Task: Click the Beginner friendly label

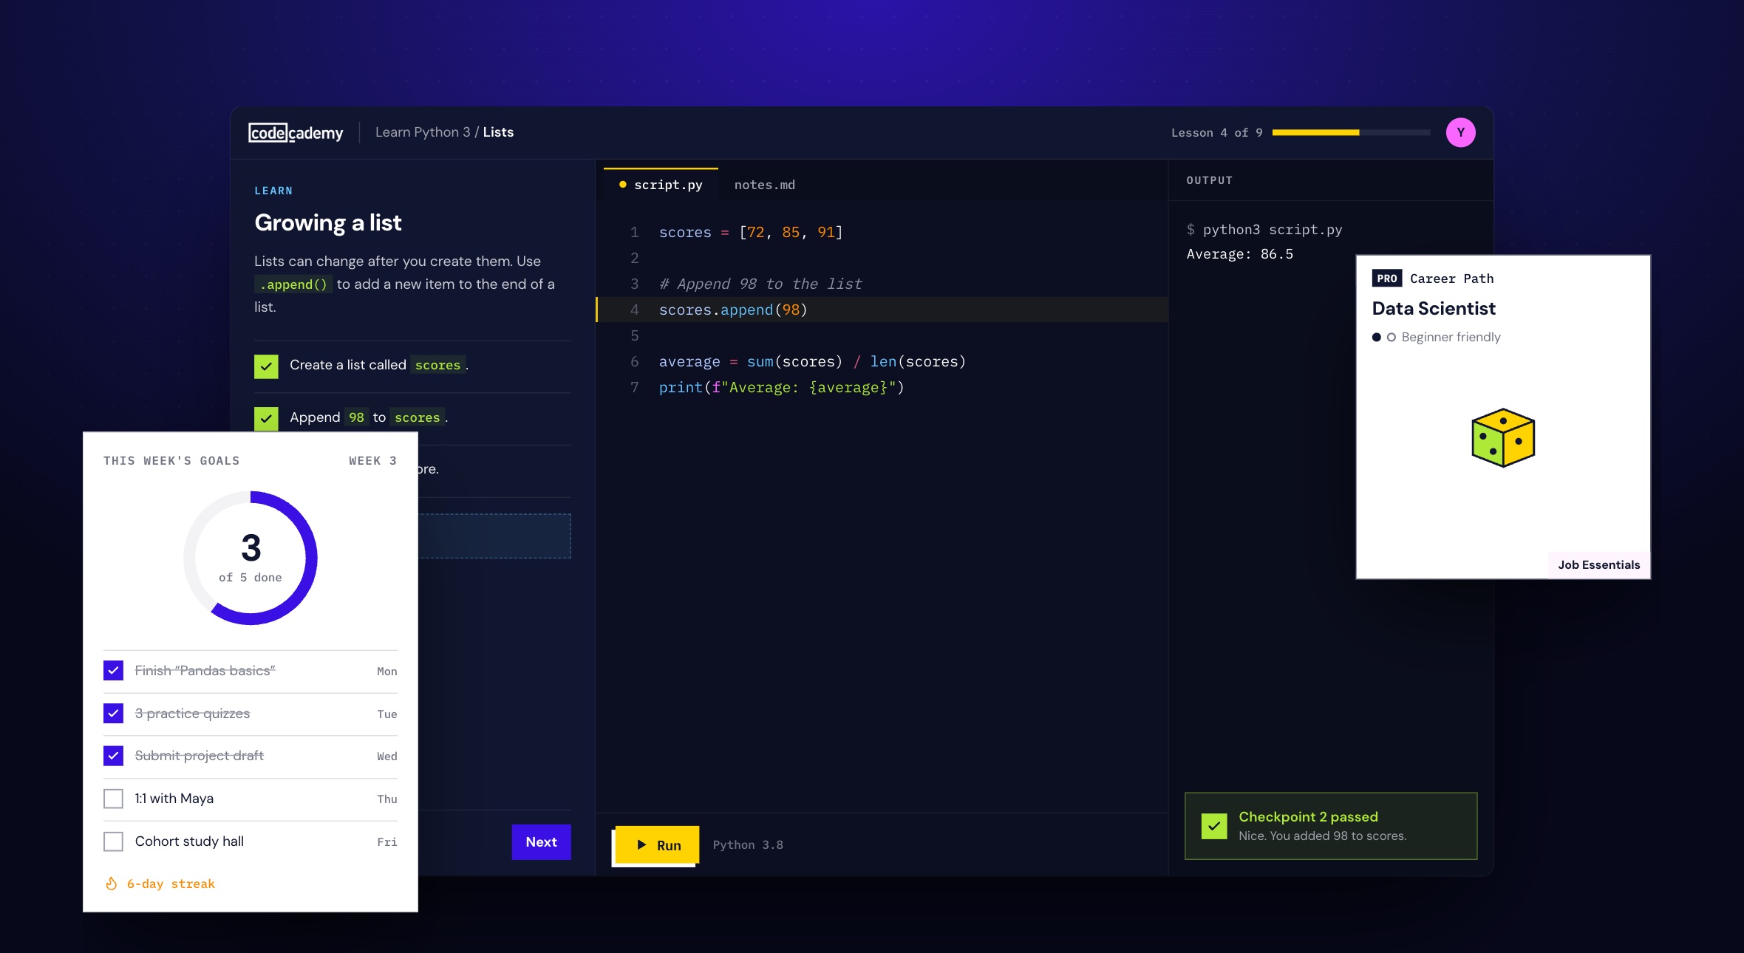Action: pos(1451,337)
